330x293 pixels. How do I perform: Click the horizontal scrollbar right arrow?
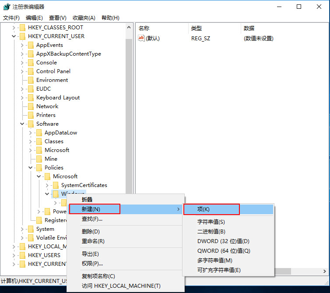(x=325, y=271)
